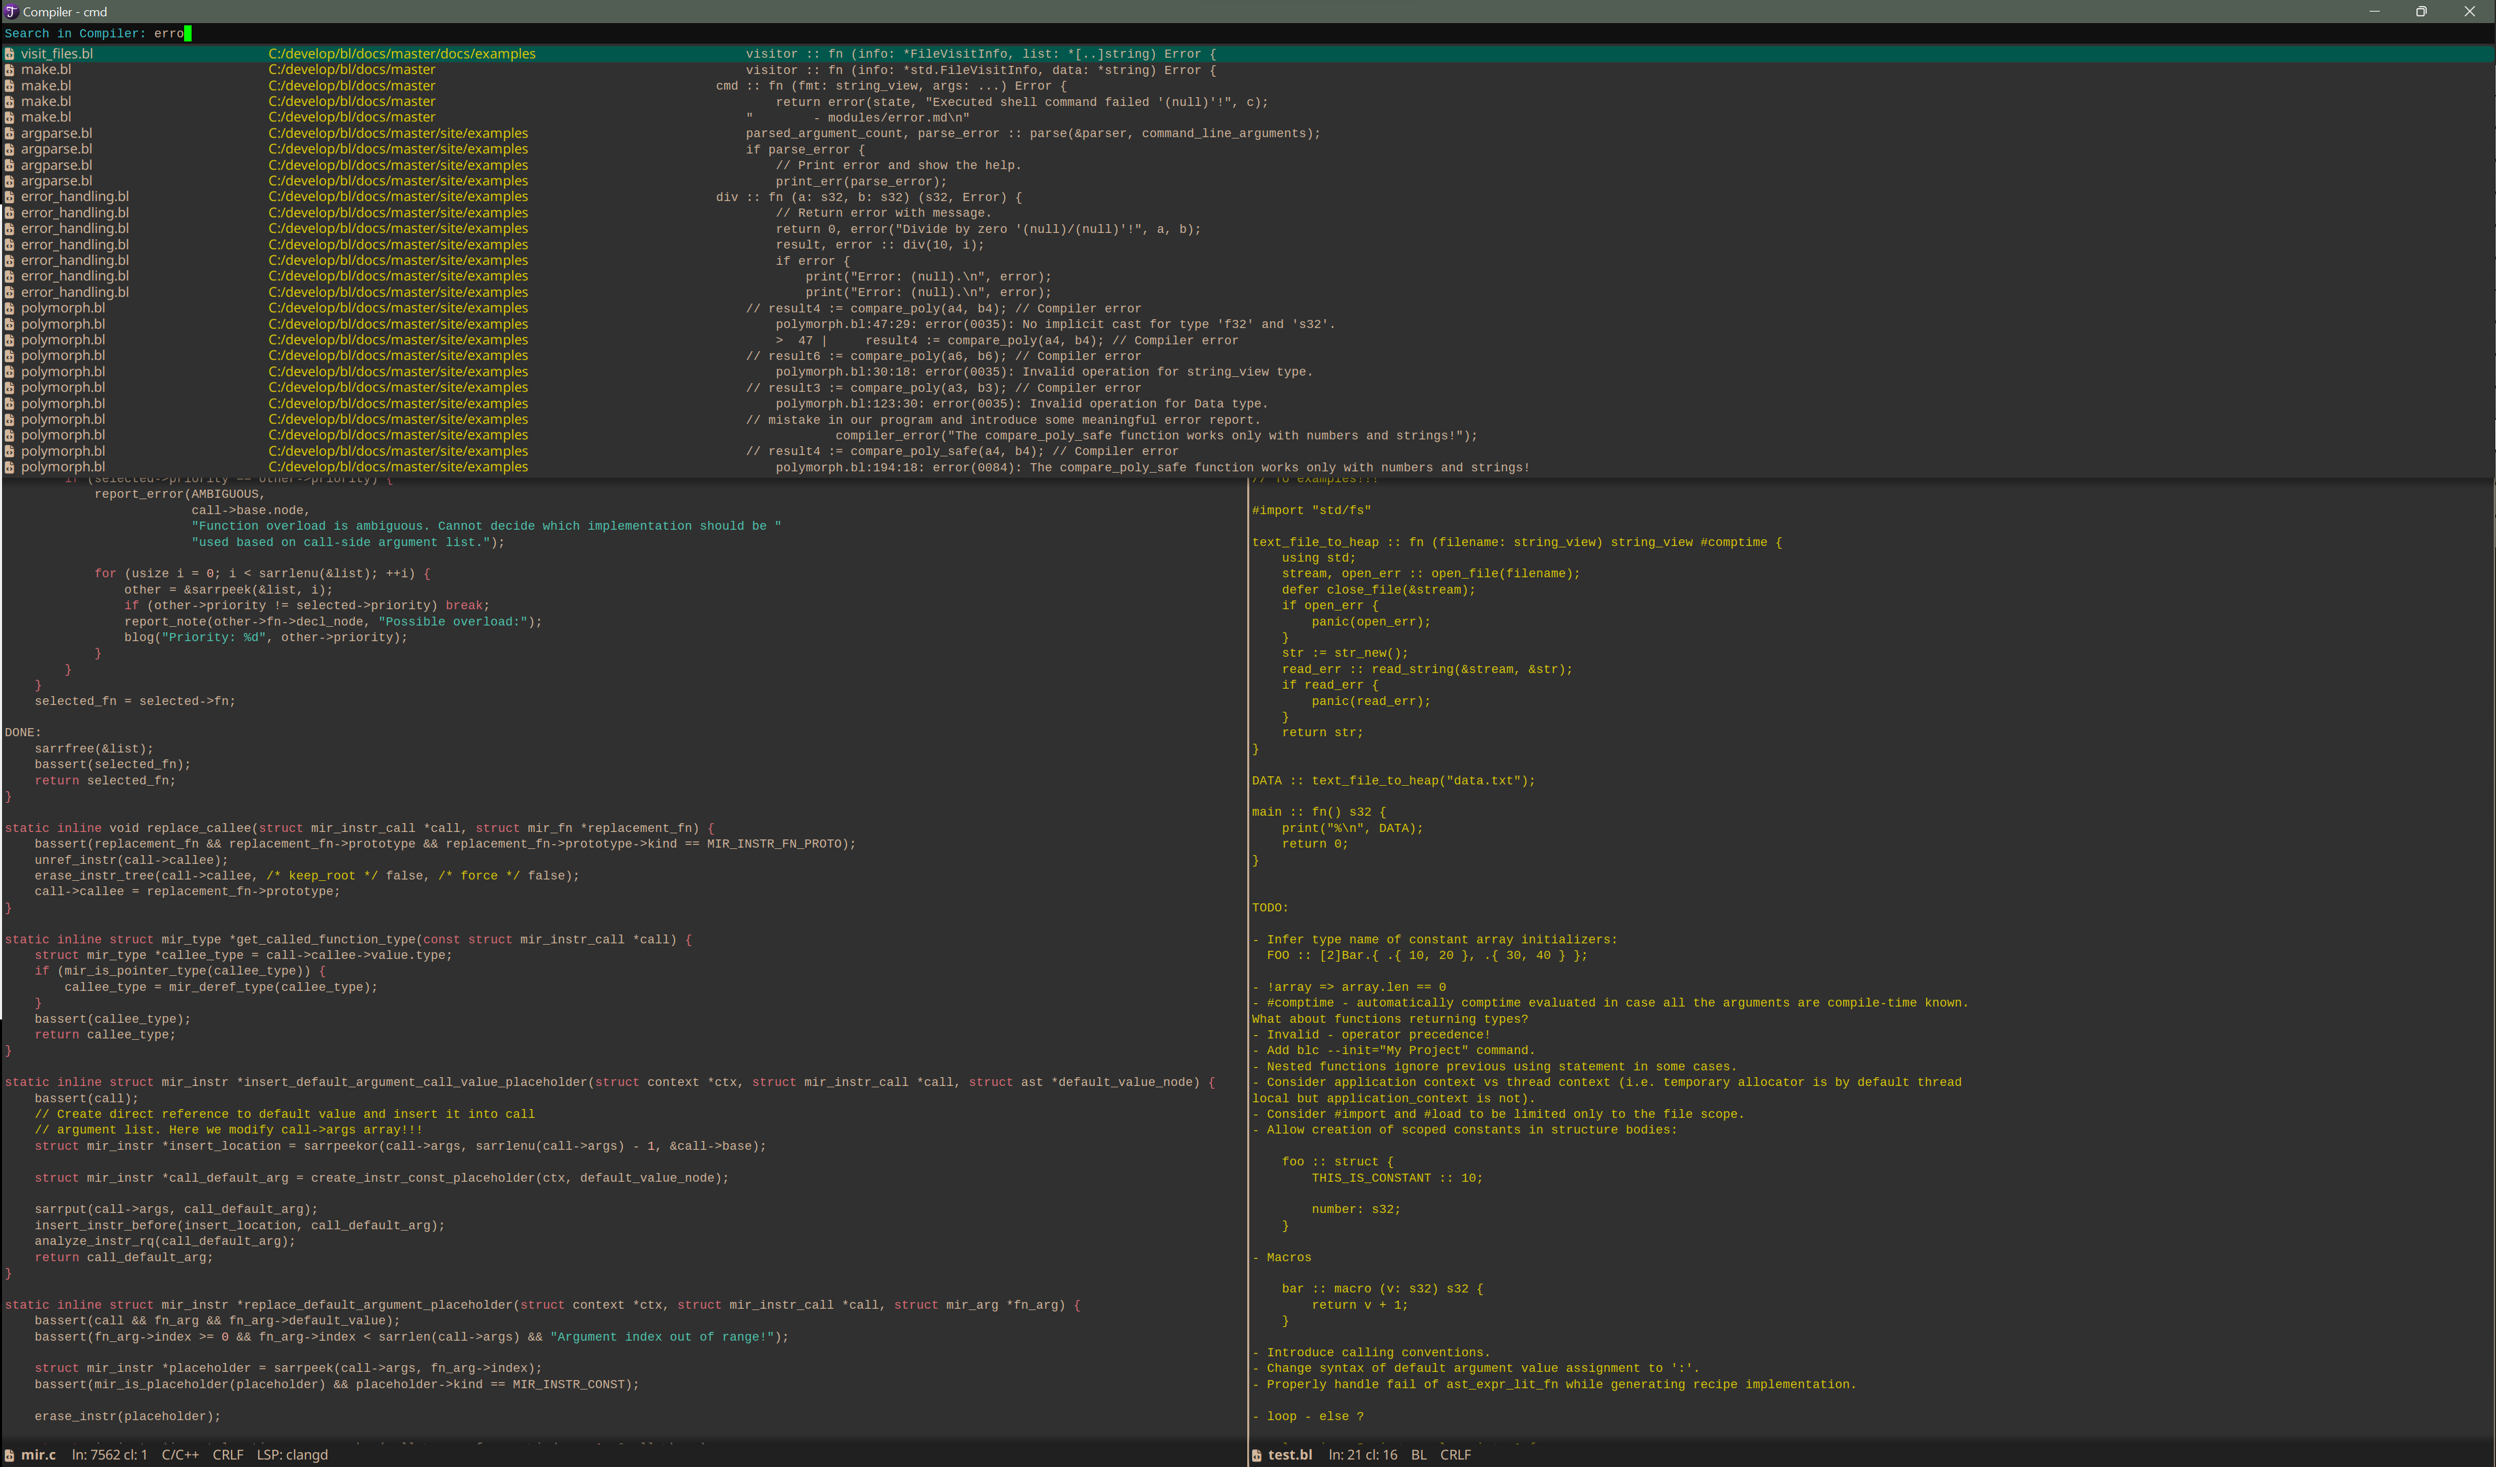Click 'ln: 7562 cl: 1' position indicator
The width and height of the screenshot is (2496, 1467).
click(x=109, y=1454)
